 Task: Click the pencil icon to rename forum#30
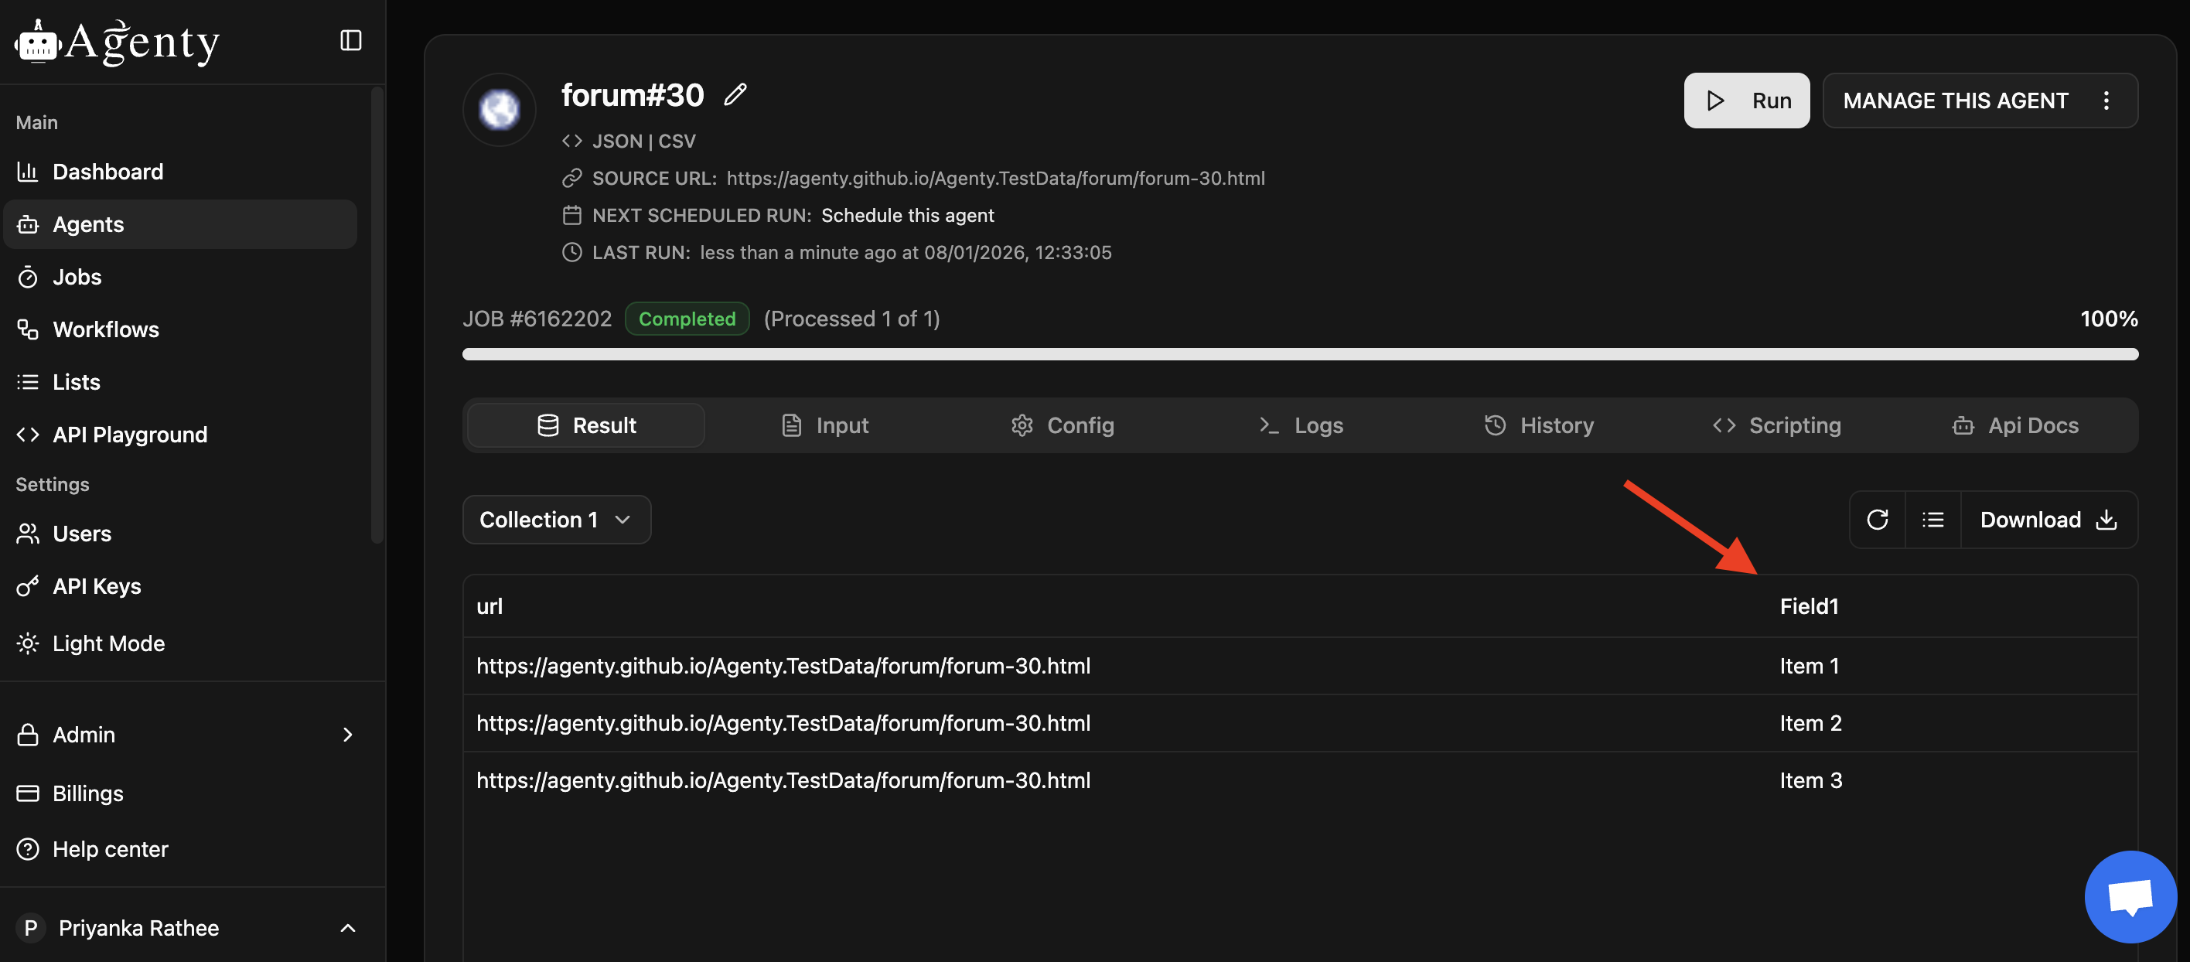[x=735, y=94]
